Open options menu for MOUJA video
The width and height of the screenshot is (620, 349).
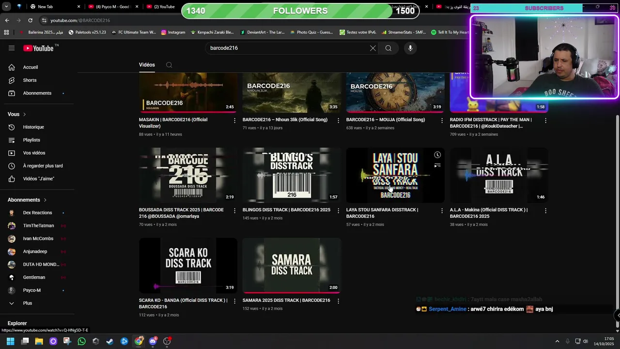pos(441,120)
